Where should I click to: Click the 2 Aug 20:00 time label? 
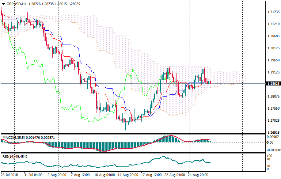57,175
